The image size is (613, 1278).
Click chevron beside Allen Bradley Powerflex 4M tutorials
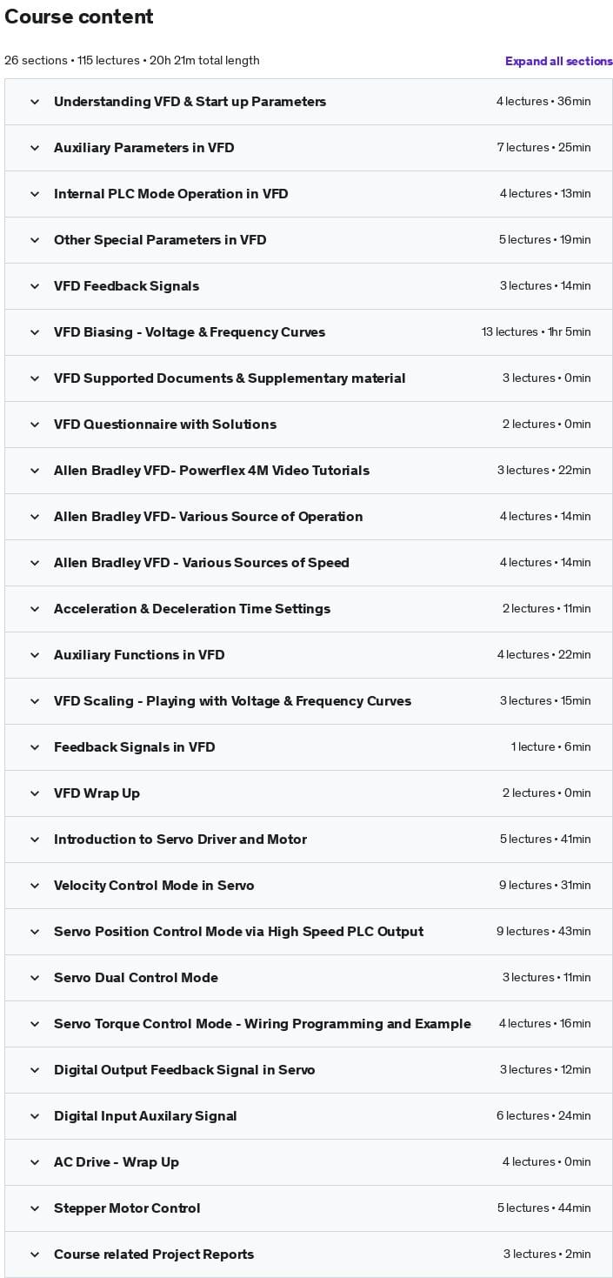(x=35, y=471)
